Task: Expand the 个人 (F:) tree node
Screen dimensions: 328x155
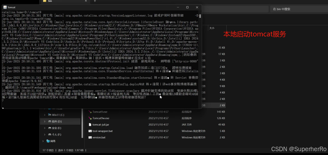Action: tap(45, 135)
